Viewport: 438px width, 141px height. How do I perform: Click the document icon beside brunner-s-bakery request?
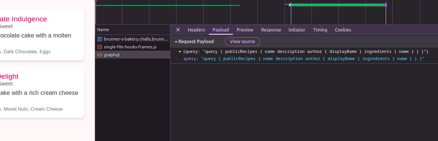[x=99, y=39]
